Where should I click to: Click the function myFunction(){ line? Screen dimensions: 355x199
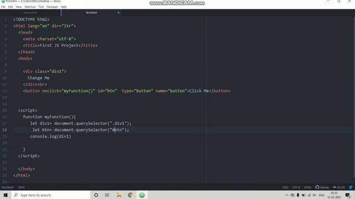(49, 117)
